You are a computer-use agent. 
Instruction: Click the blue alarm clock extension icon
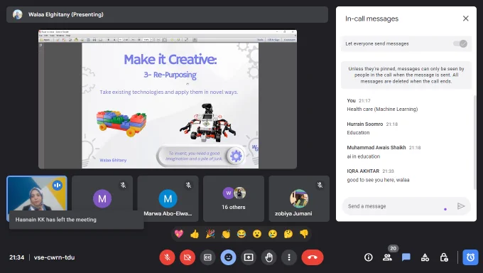pos(470,257)
